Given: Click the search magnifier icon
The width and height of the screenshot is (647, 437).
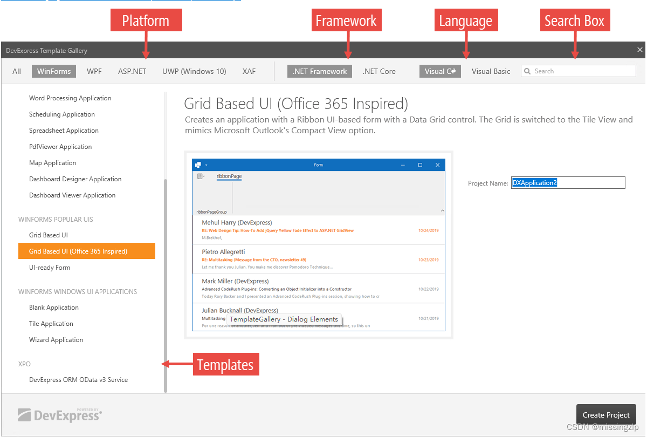Looking at the screenshot, I should [527, 71].
